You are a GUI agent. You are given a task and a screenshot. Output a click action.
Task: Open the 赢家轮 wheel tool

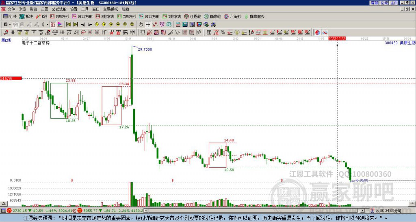pyautogui.click(x=212, y=16)
